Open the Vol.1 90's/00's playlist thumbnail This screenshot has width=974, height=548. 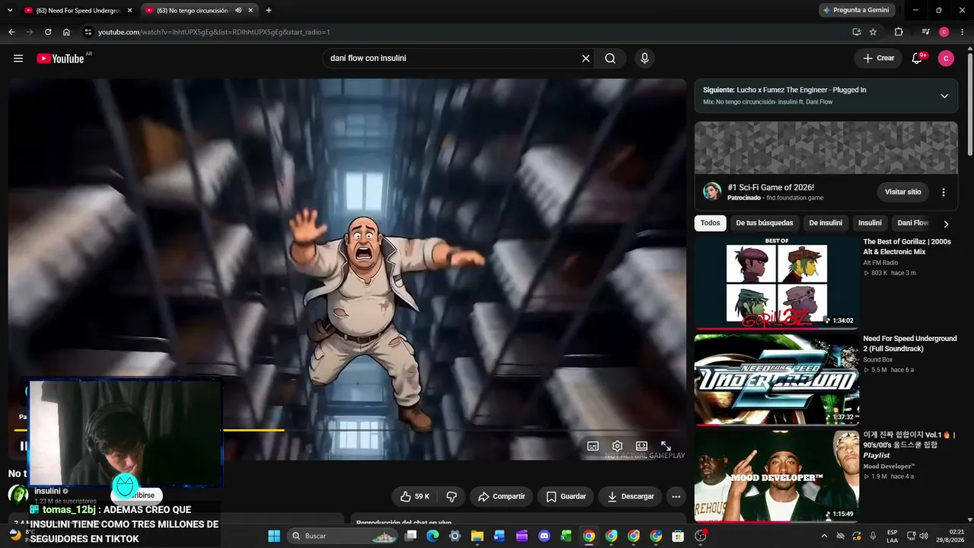(777, 476)
